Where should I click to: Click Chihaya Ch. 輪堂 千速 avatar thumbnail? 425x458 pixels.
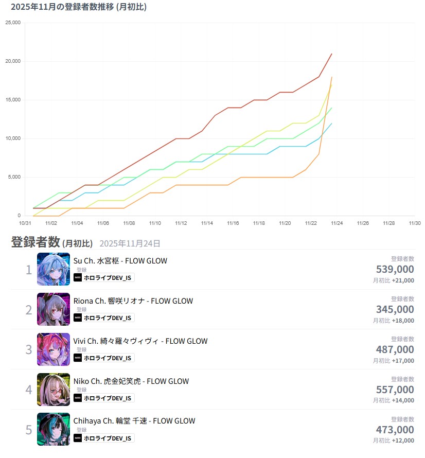(x=54, y=429)
